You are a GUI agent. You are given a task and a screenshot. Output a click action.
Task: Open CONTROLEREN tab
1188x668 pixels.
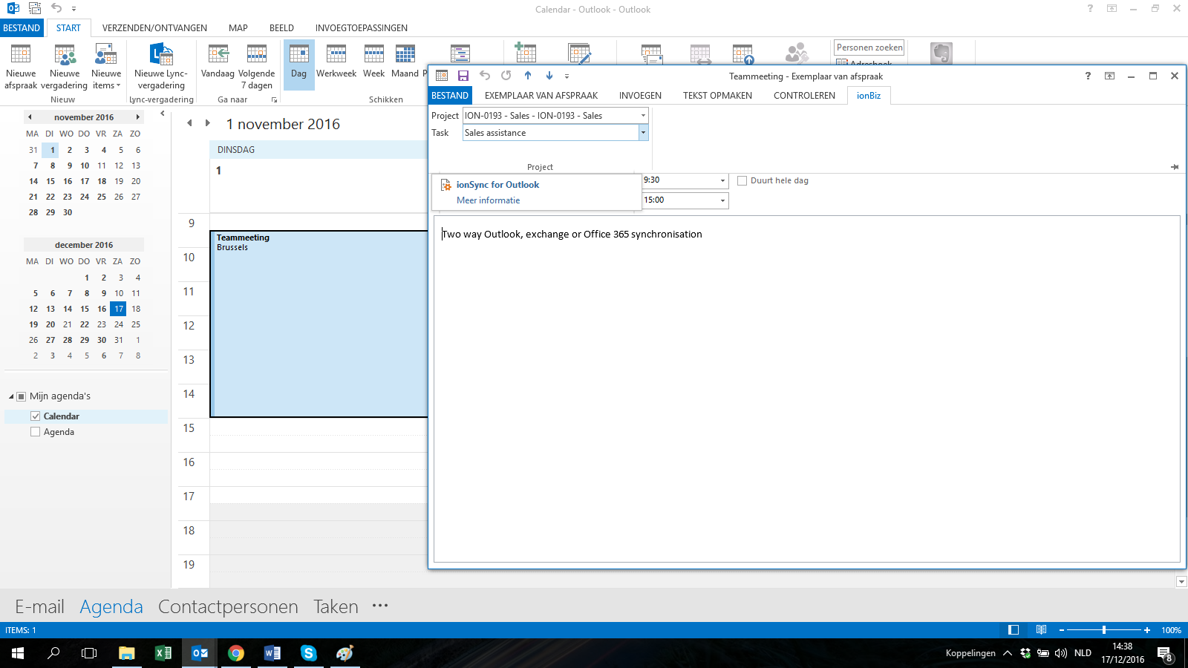coord(804,96)
